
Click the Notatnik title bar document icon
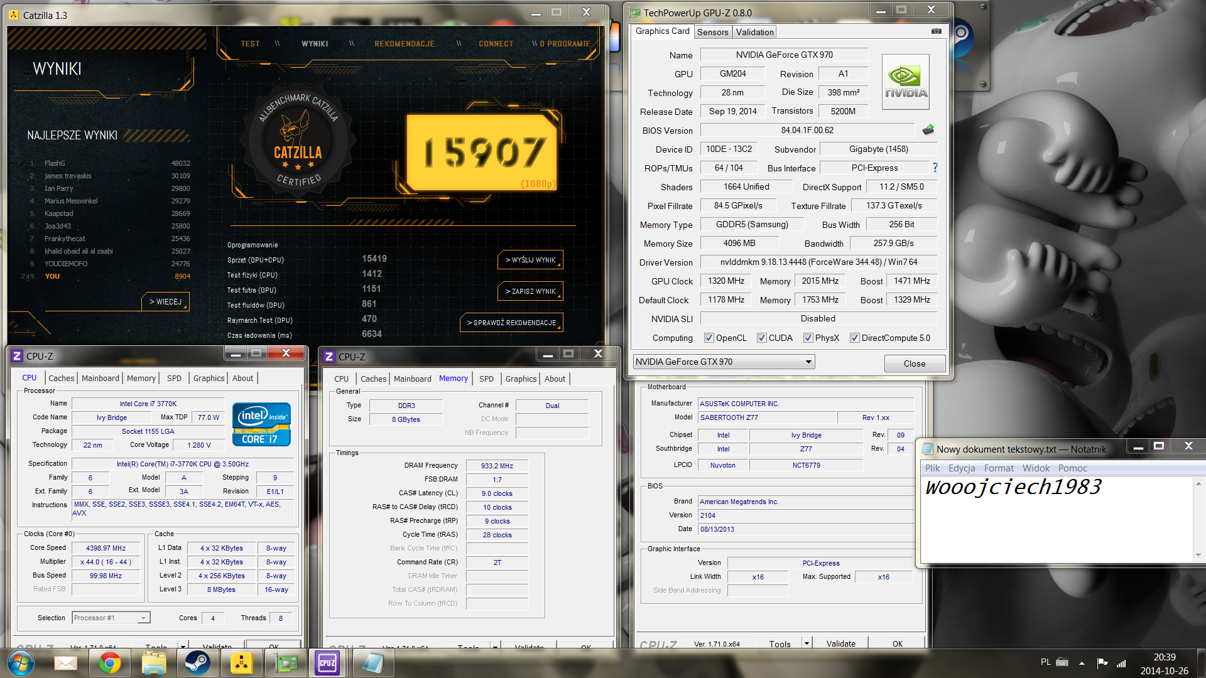pyautogui.click(x=928, y=449)
